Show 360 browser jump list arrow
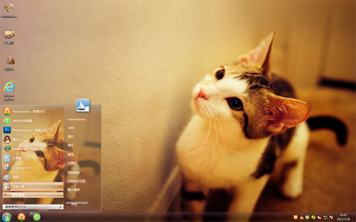Screen dimensions: 356x222 tap(60, 121)
